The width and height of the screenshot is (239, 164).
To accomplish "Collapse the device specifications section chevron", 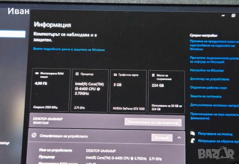I will (179, 138).
